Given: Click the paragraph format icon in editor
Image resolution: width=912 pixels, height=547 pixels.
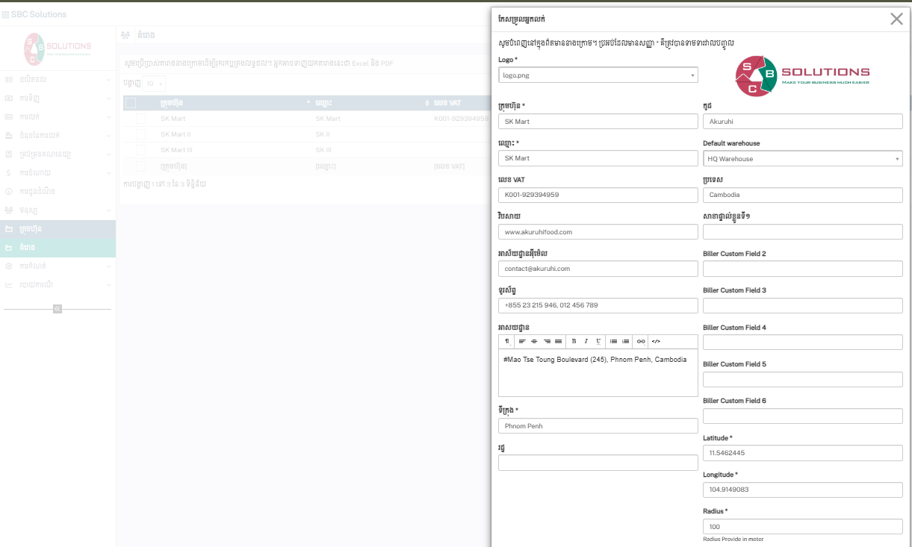Looking at the screenshot, I should pyautogui.click(x=507, y=341).
